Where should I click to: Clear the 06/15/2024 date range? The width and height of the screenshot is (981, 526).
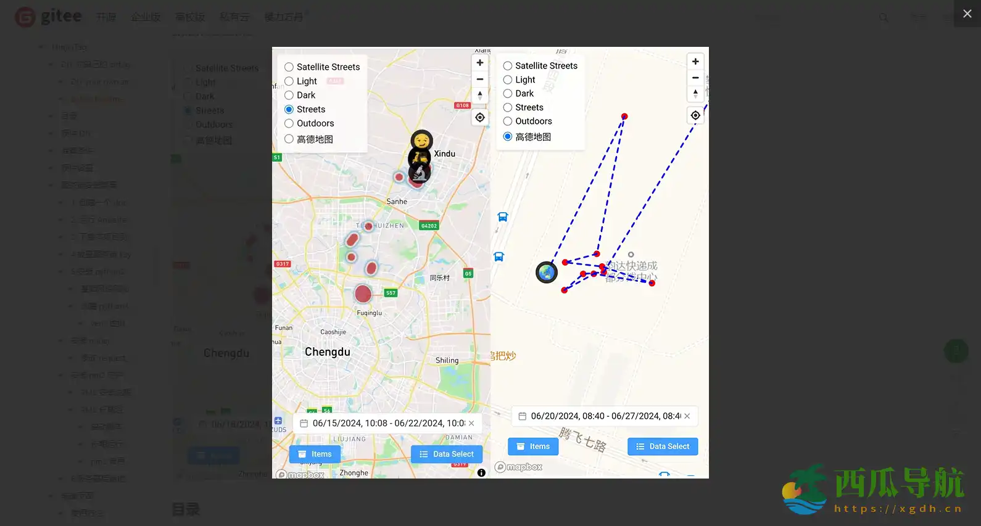[x=471, y=424]
